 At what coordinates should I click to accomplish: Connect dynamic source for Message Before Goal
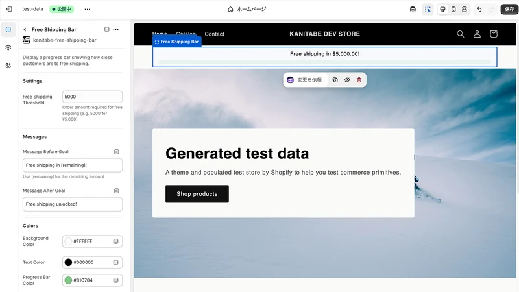pos(117,152)
